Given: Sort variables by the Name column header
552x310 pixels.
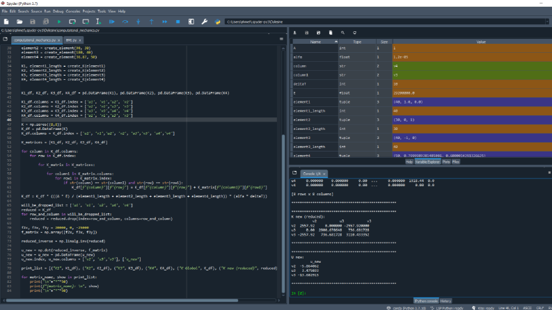Looking at the screenshot, I should coord(315,42).
